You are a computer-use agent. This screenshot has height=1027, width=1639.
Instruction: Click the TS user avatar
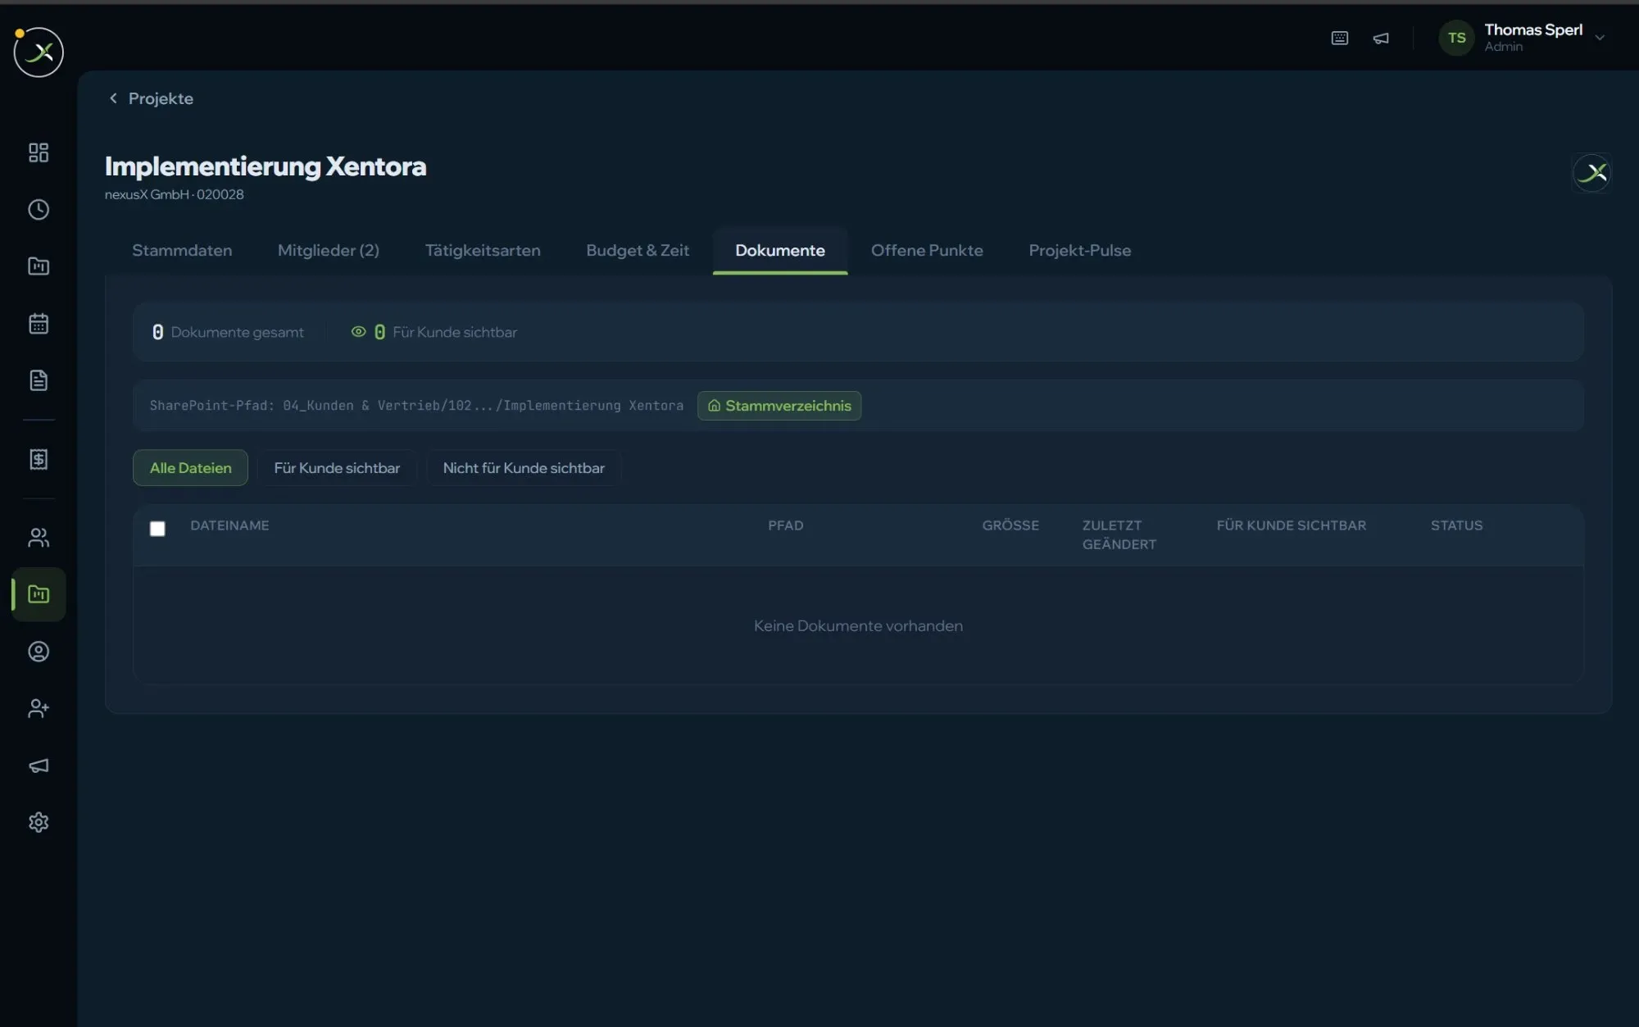[1456, 38]
